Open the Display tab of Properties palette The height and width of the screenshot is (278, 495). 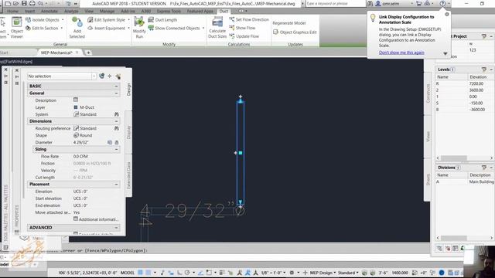pos(128,132)
